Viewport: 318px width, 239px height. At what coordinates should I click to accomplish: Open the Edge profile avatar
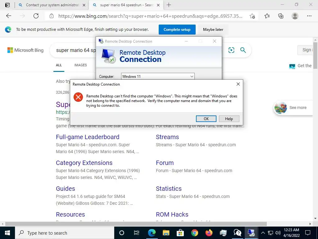(295, 16)
